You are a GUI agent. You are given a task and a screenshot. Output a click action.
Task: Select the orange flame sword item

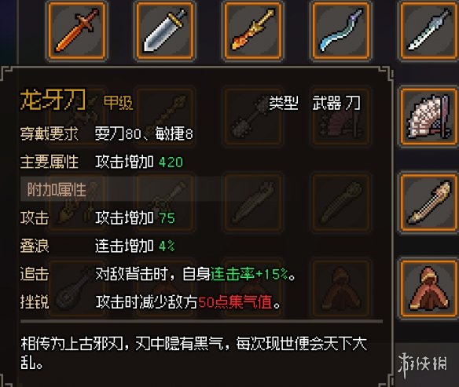coord(77,31)
